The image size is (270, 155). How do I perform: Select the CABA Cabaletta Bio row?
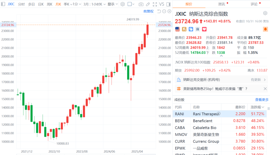point(220,127)
